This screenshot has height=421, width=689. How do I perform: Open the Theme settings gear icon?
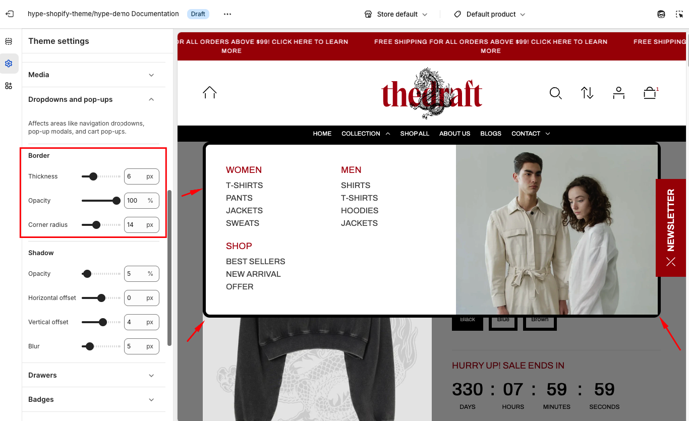pyautogui.click(x=9, y=64)
